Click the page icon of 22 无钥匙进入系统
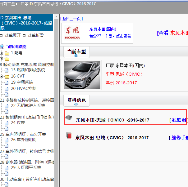The image size is (188, 187). click(7, 106)
